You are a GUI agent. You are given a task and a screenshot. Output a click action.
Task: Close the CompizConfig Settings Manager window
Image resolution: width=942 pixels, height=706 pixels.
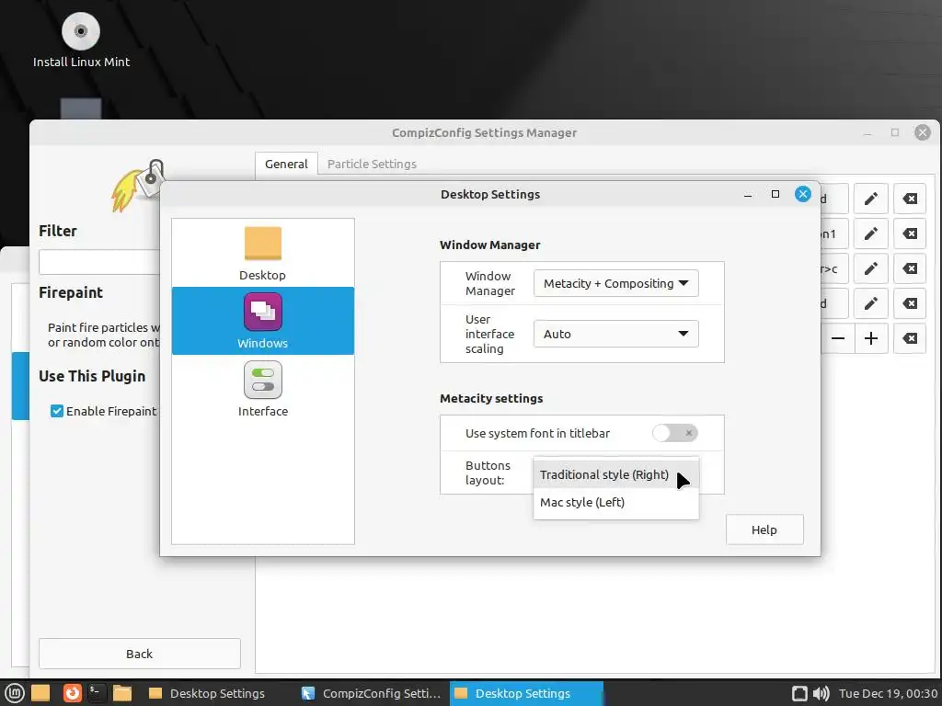point(922,132)
